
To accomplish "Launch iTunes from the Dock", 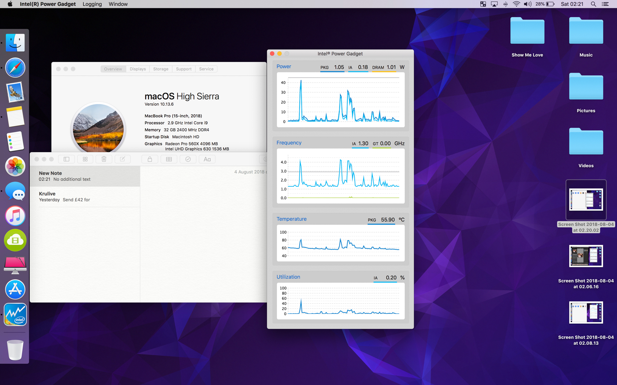I will (x=15, y=216).
